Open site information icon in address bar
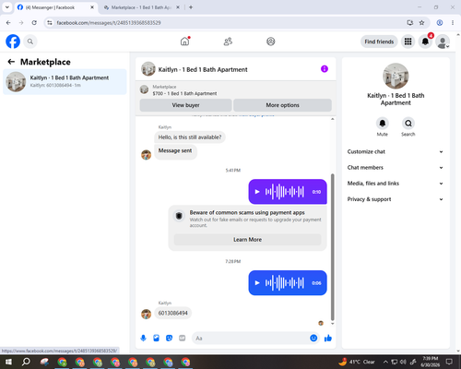The image size is (461, 369). [x=50, y=23]
